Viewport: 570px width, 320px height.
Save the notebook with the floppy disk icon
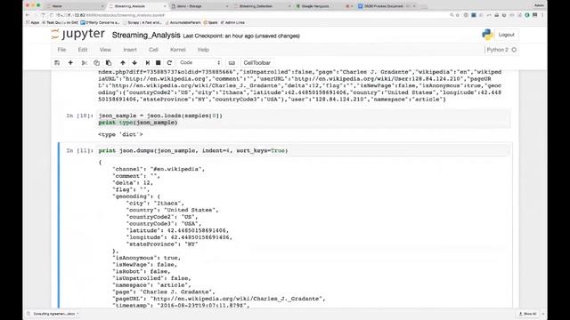(57, 63)
